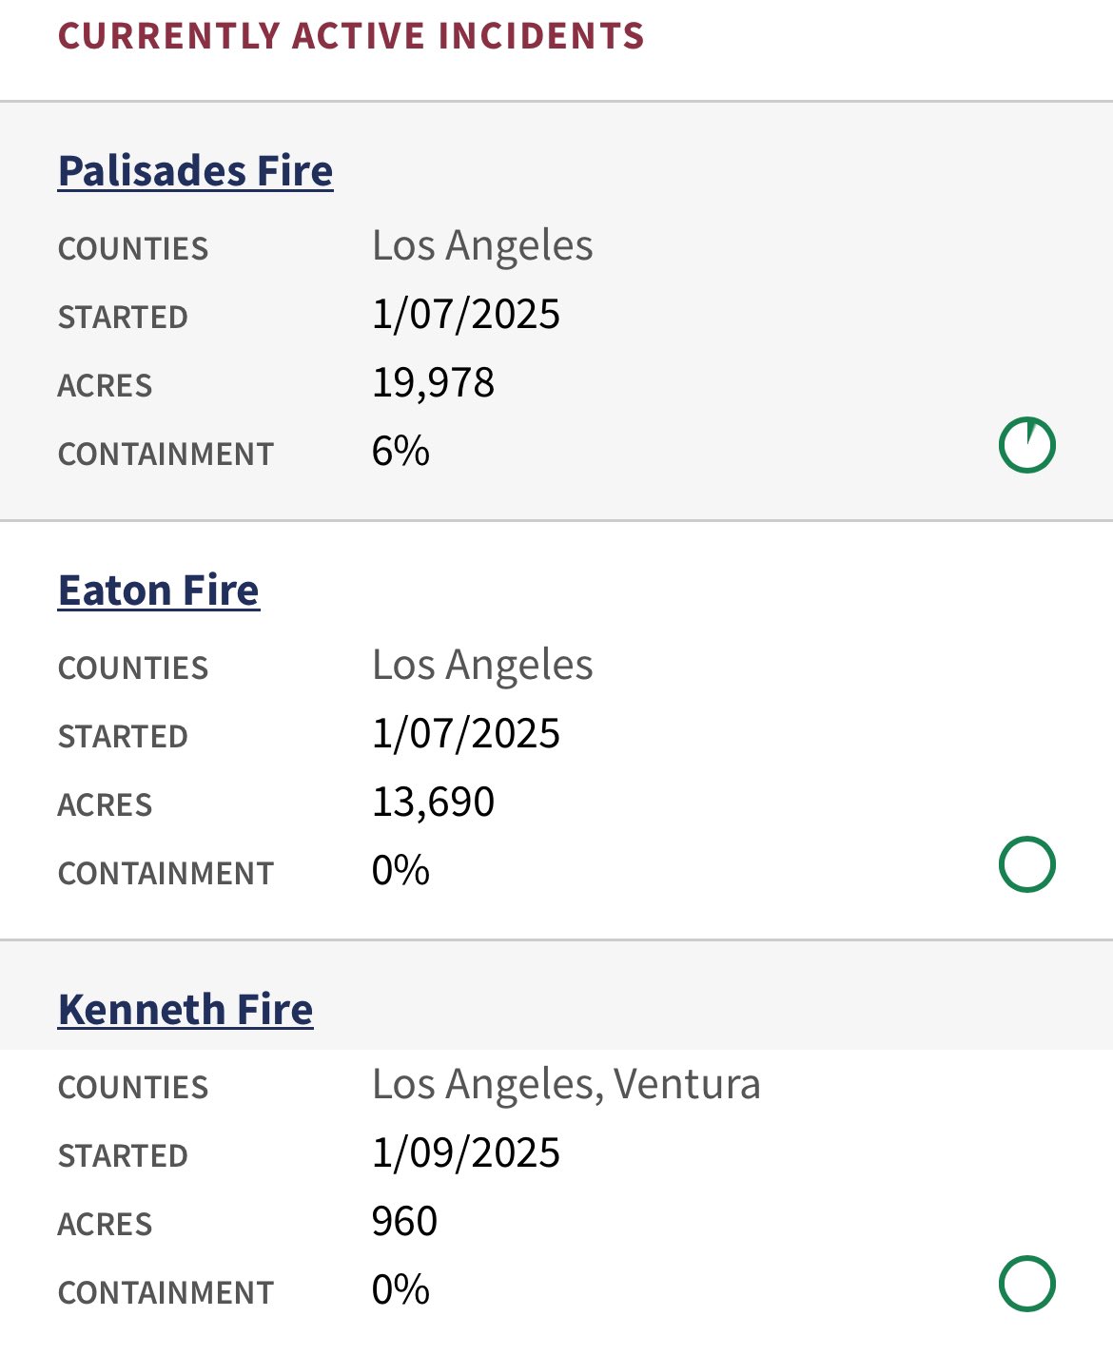Click the Currently Active Incidents heading
1113x1355 pixels.
351,36
